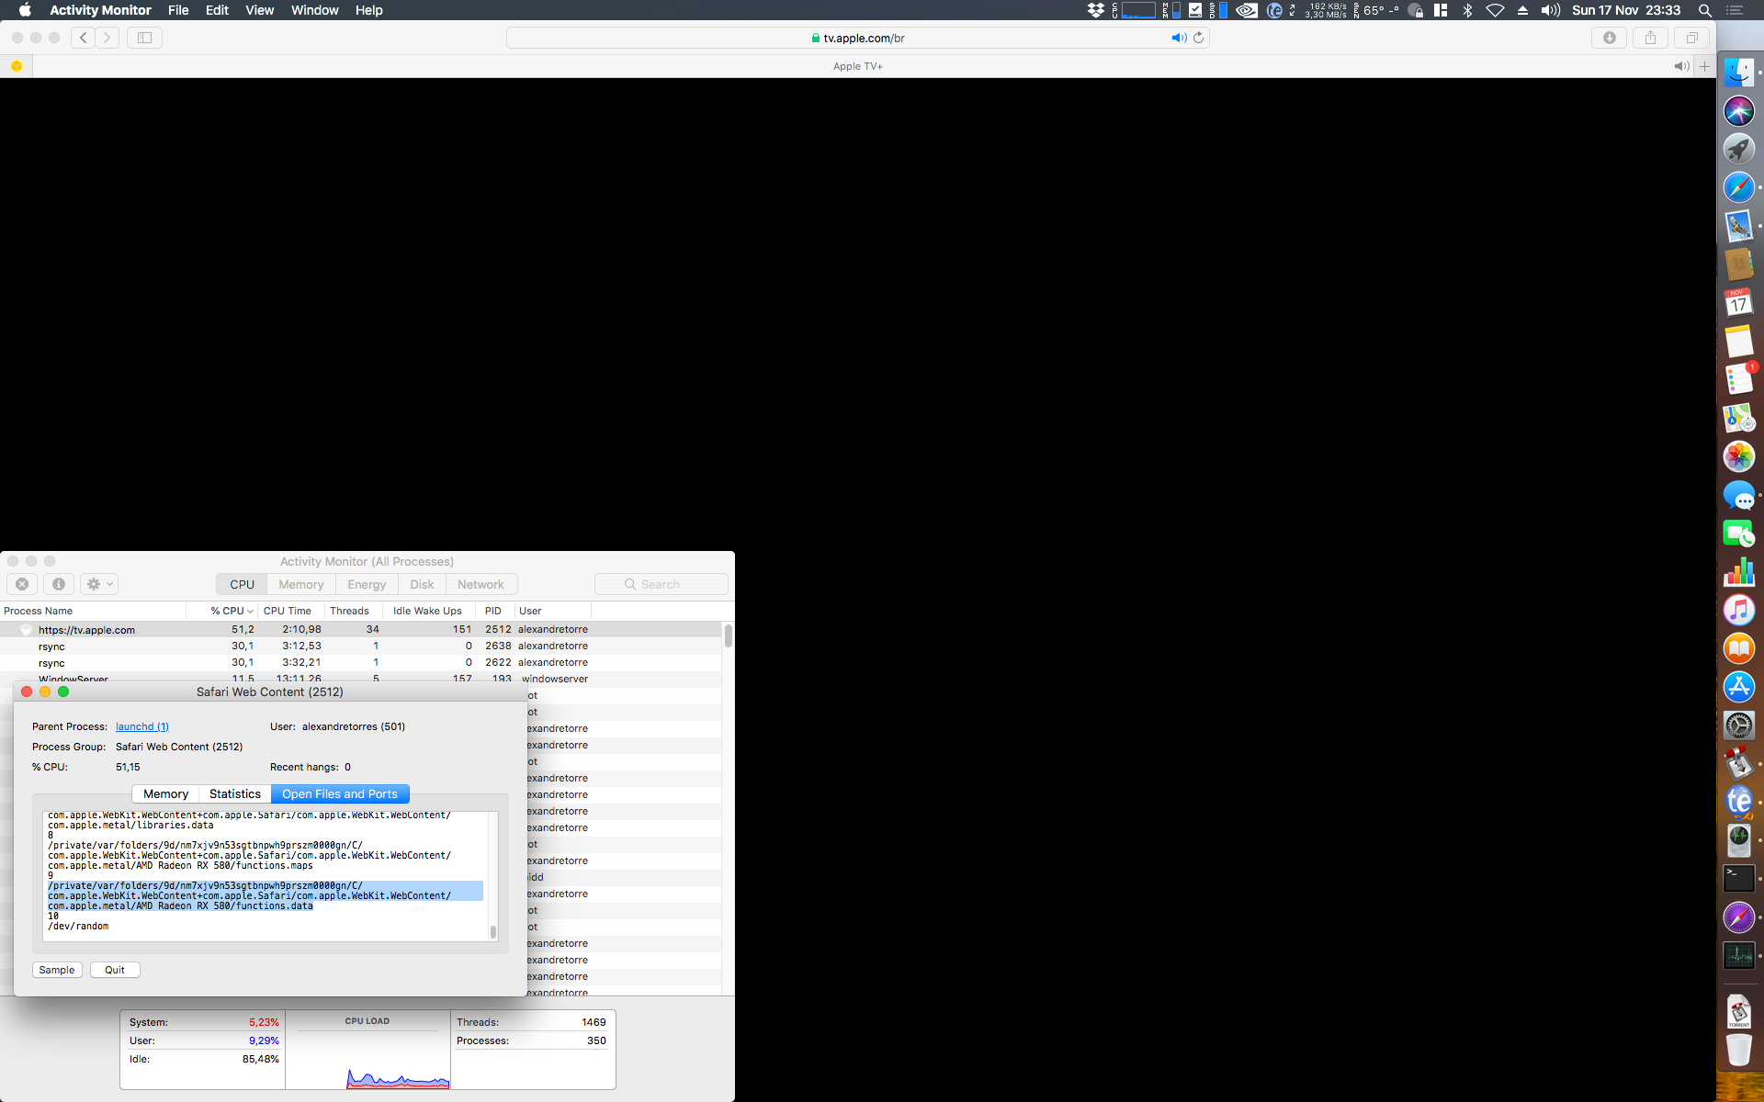
Task: Select Open Files and Ports tab
Action: [340, 793]
